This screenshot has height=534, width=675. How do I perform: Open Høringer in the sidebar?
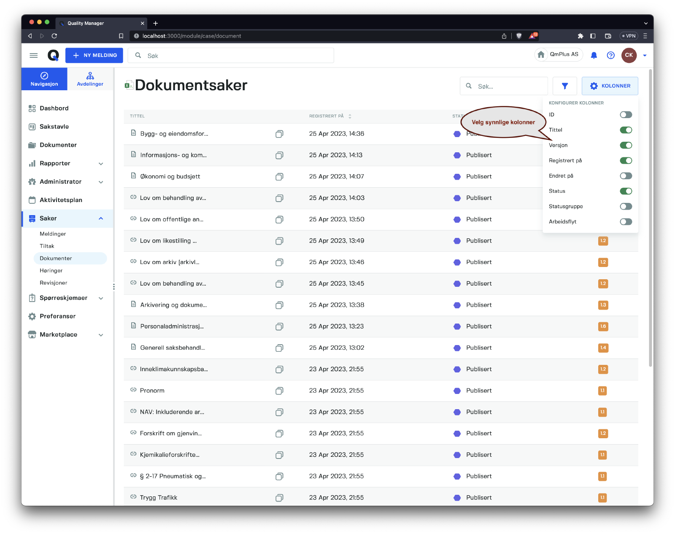[x=51, y=271]
